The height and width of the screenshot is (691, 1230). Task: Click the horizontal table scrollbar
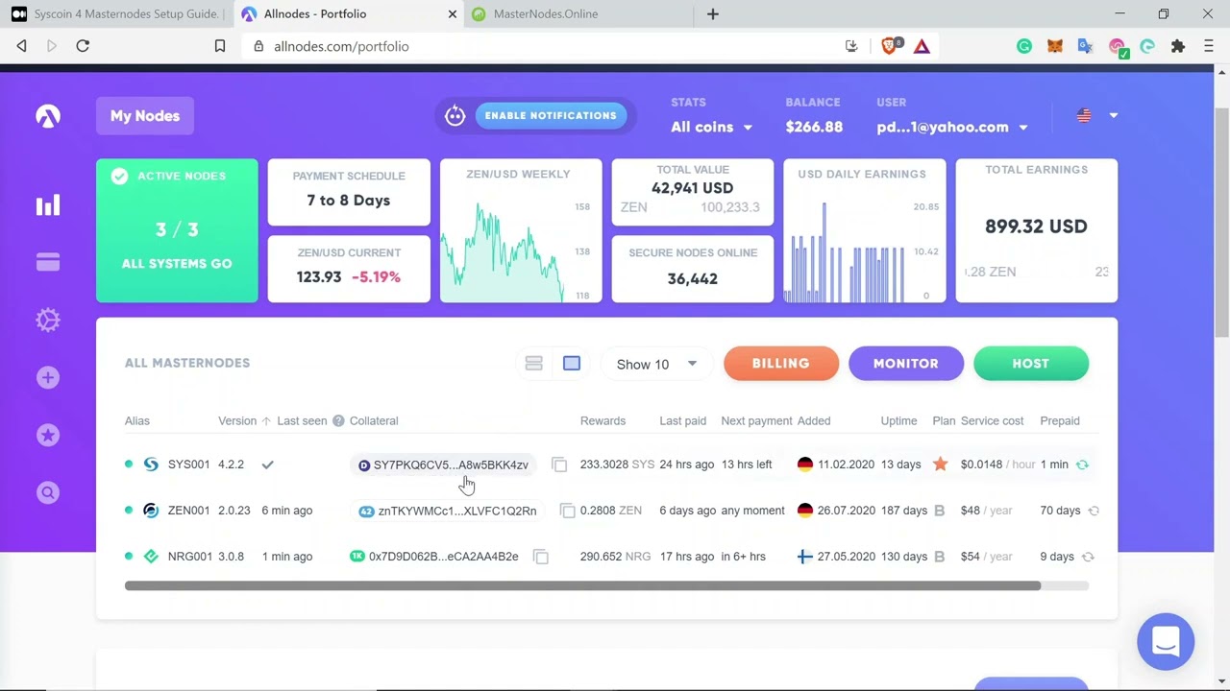pos(582,585)
